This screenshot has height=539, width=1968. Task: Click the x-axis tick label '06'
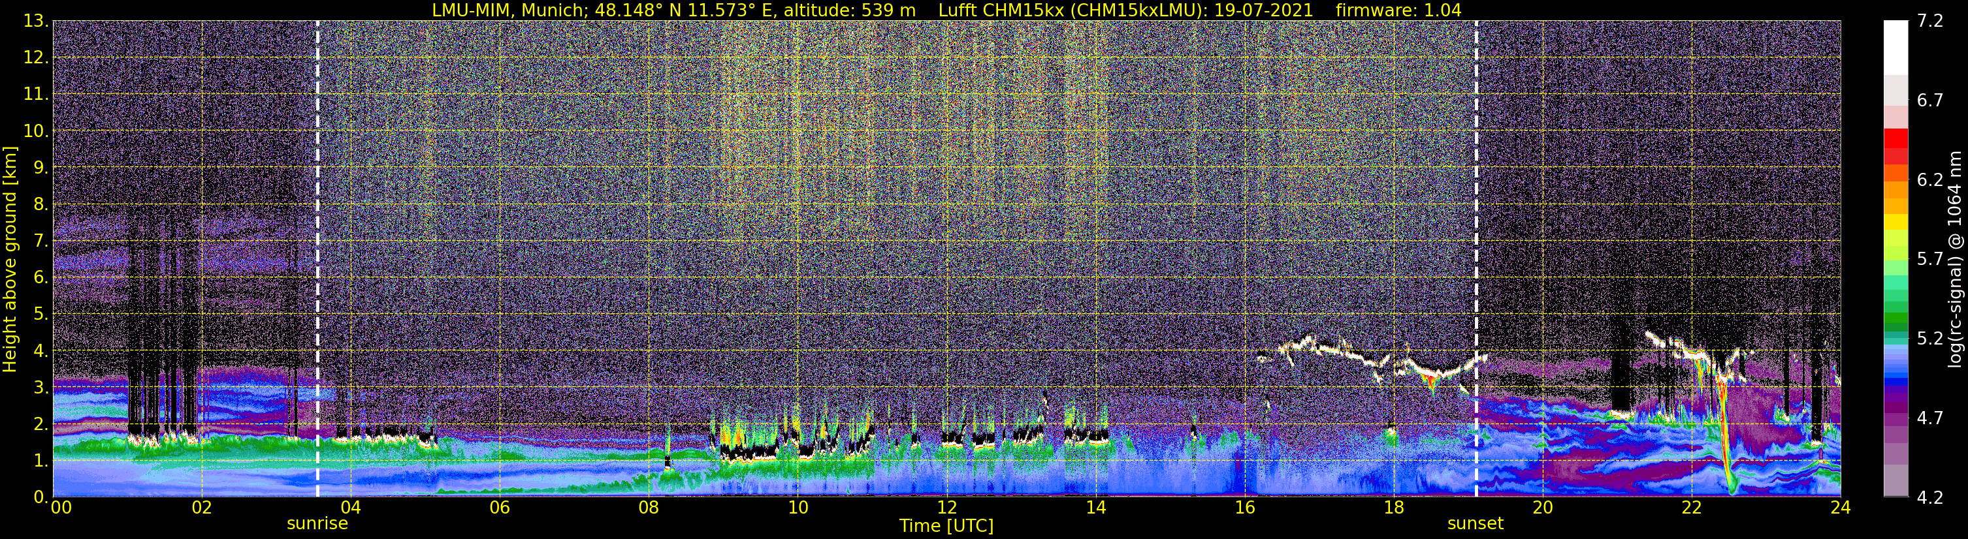500,508
